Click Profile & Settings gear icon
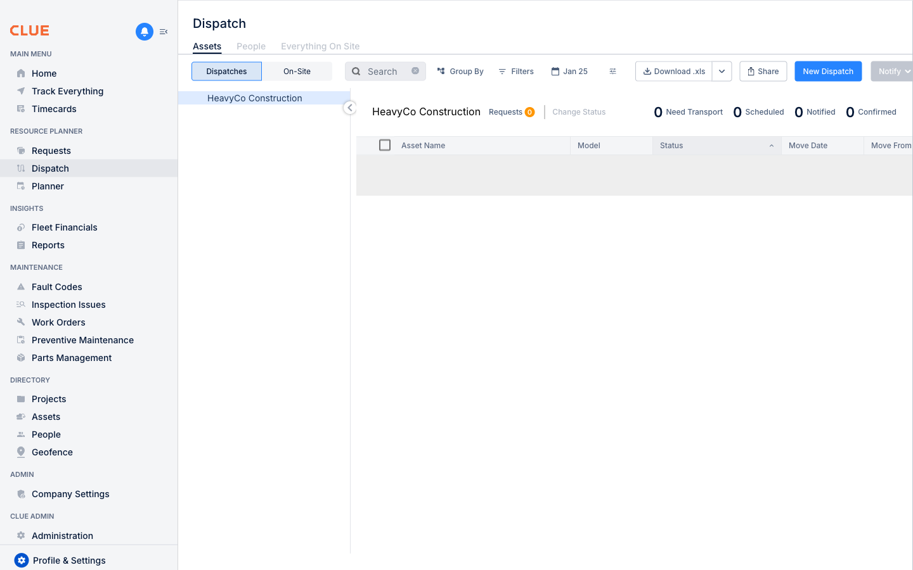 (22, 560)
